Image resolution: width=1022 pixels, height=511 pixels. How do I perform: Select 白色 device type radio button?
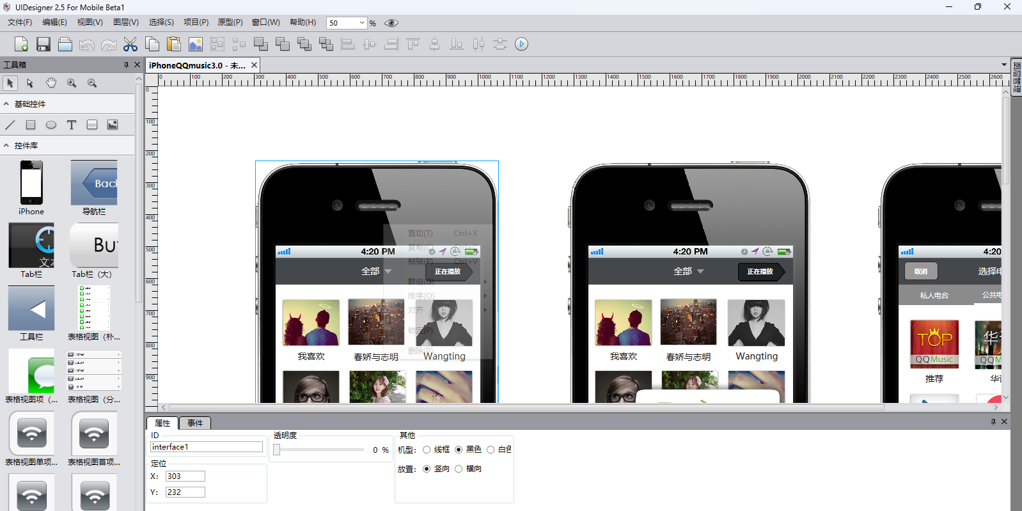tap(491, 450)
